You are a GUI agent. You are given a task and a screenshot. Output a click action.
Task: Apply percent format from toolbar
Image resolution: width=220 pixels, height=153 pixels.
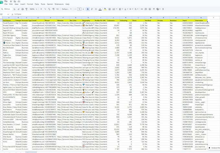coord(45,9)
